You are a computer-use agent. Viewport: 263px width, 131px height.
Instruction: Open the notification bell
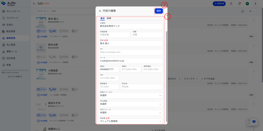239,4
